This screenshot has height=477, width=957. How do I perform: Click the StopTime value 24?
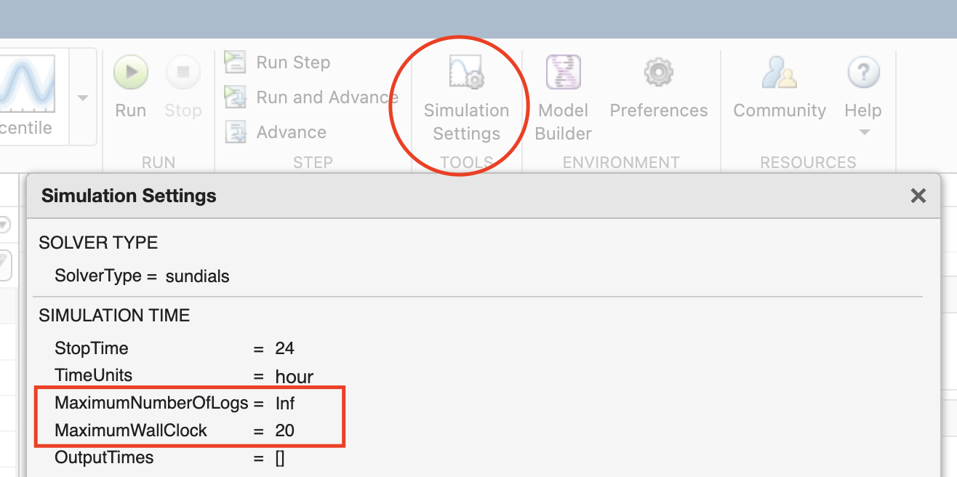[x=284, y=348]
